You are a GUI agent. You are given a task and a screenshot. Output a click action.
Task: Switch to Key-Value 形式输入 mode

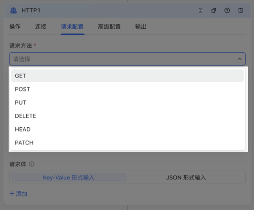(68, 177)
